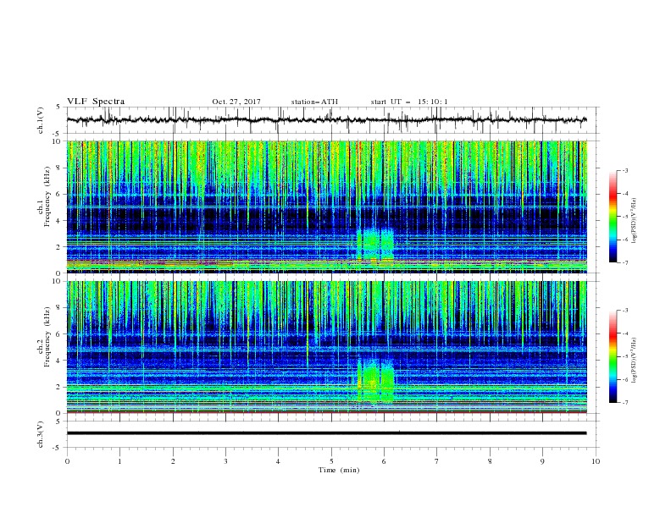Click the "-7" tick on ch.2 colorbar

coord(624,402)
